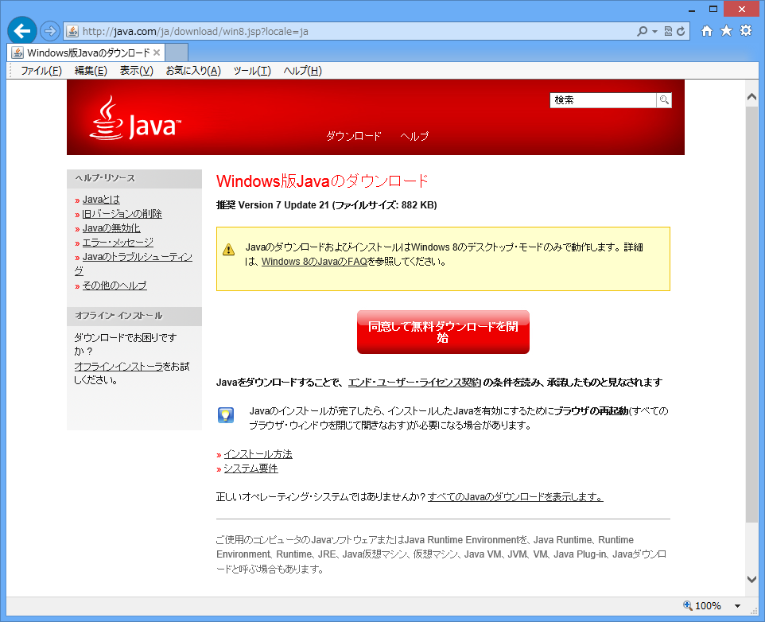Click the yellow warning triangle icon
The image size is (765, 622).
pyautogui.click(x=228, y=250)
